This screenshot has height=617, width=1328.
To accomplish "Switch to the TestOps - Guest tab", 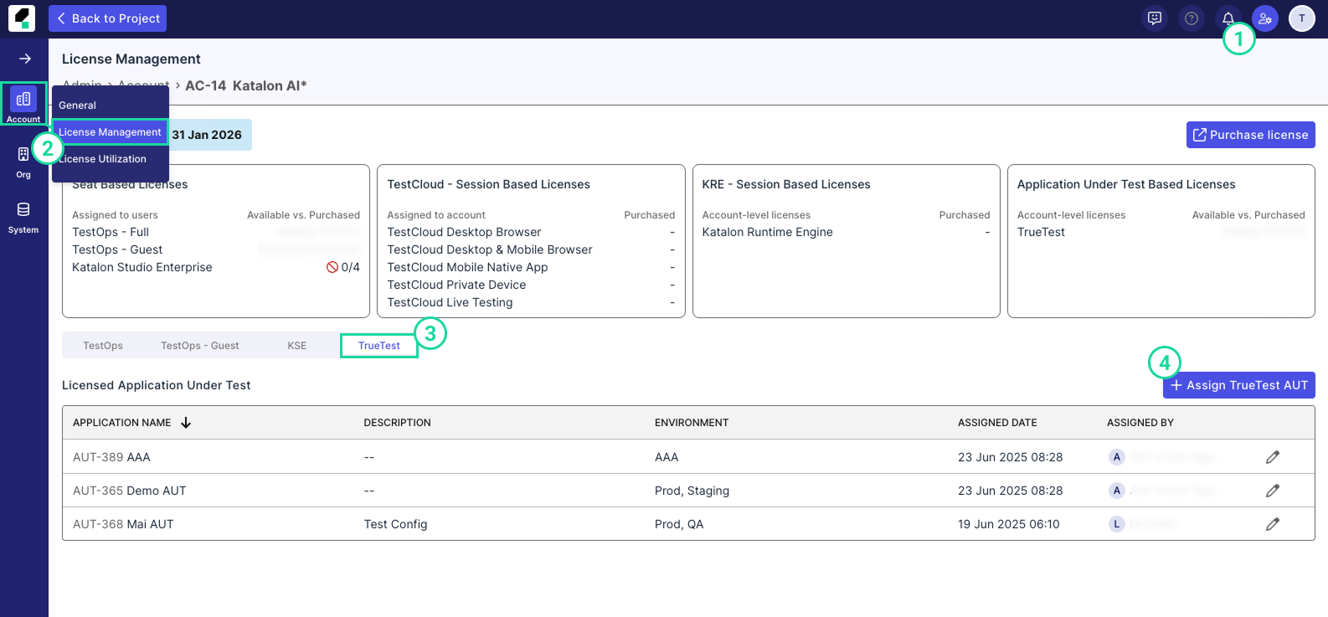I will [200, 346].
